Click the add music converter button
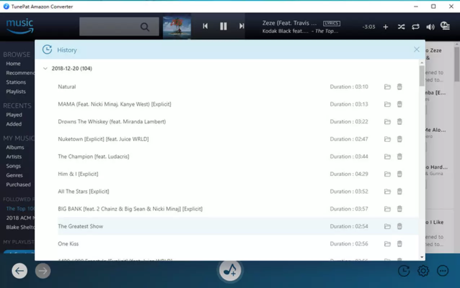This screenshot has height=288, width=460. (x=230, y=270)
